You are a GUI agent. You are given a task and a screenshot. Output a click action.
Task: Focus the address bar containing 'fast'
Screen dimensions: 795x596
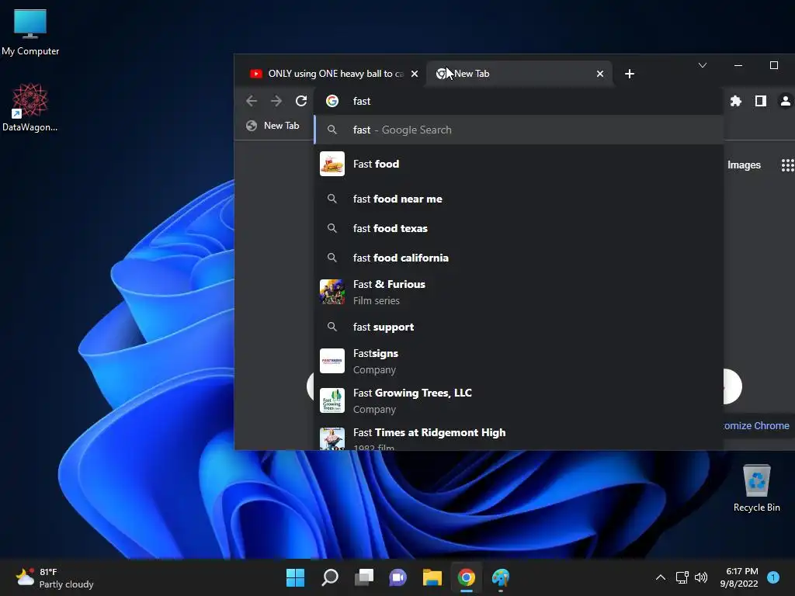click(518, 101)
